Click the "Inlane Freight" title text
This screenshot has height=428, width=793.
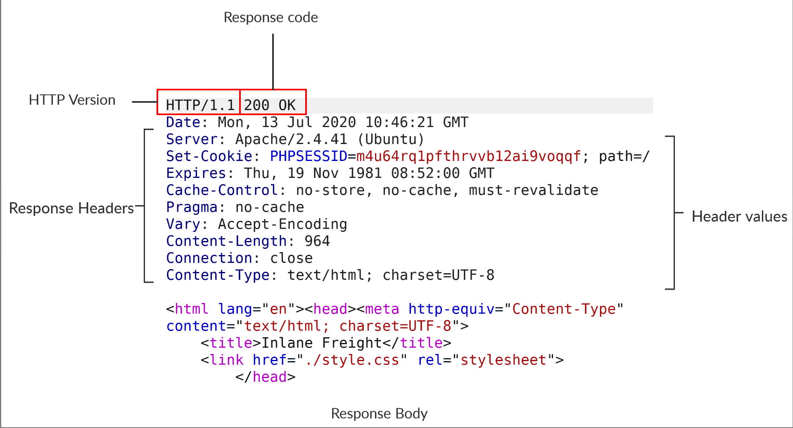[321, 343]
